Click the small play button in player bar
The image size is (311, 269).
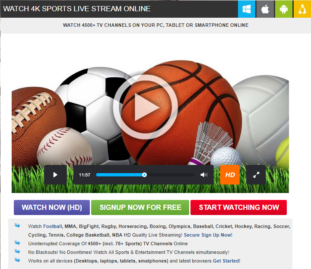pos(55,175)
